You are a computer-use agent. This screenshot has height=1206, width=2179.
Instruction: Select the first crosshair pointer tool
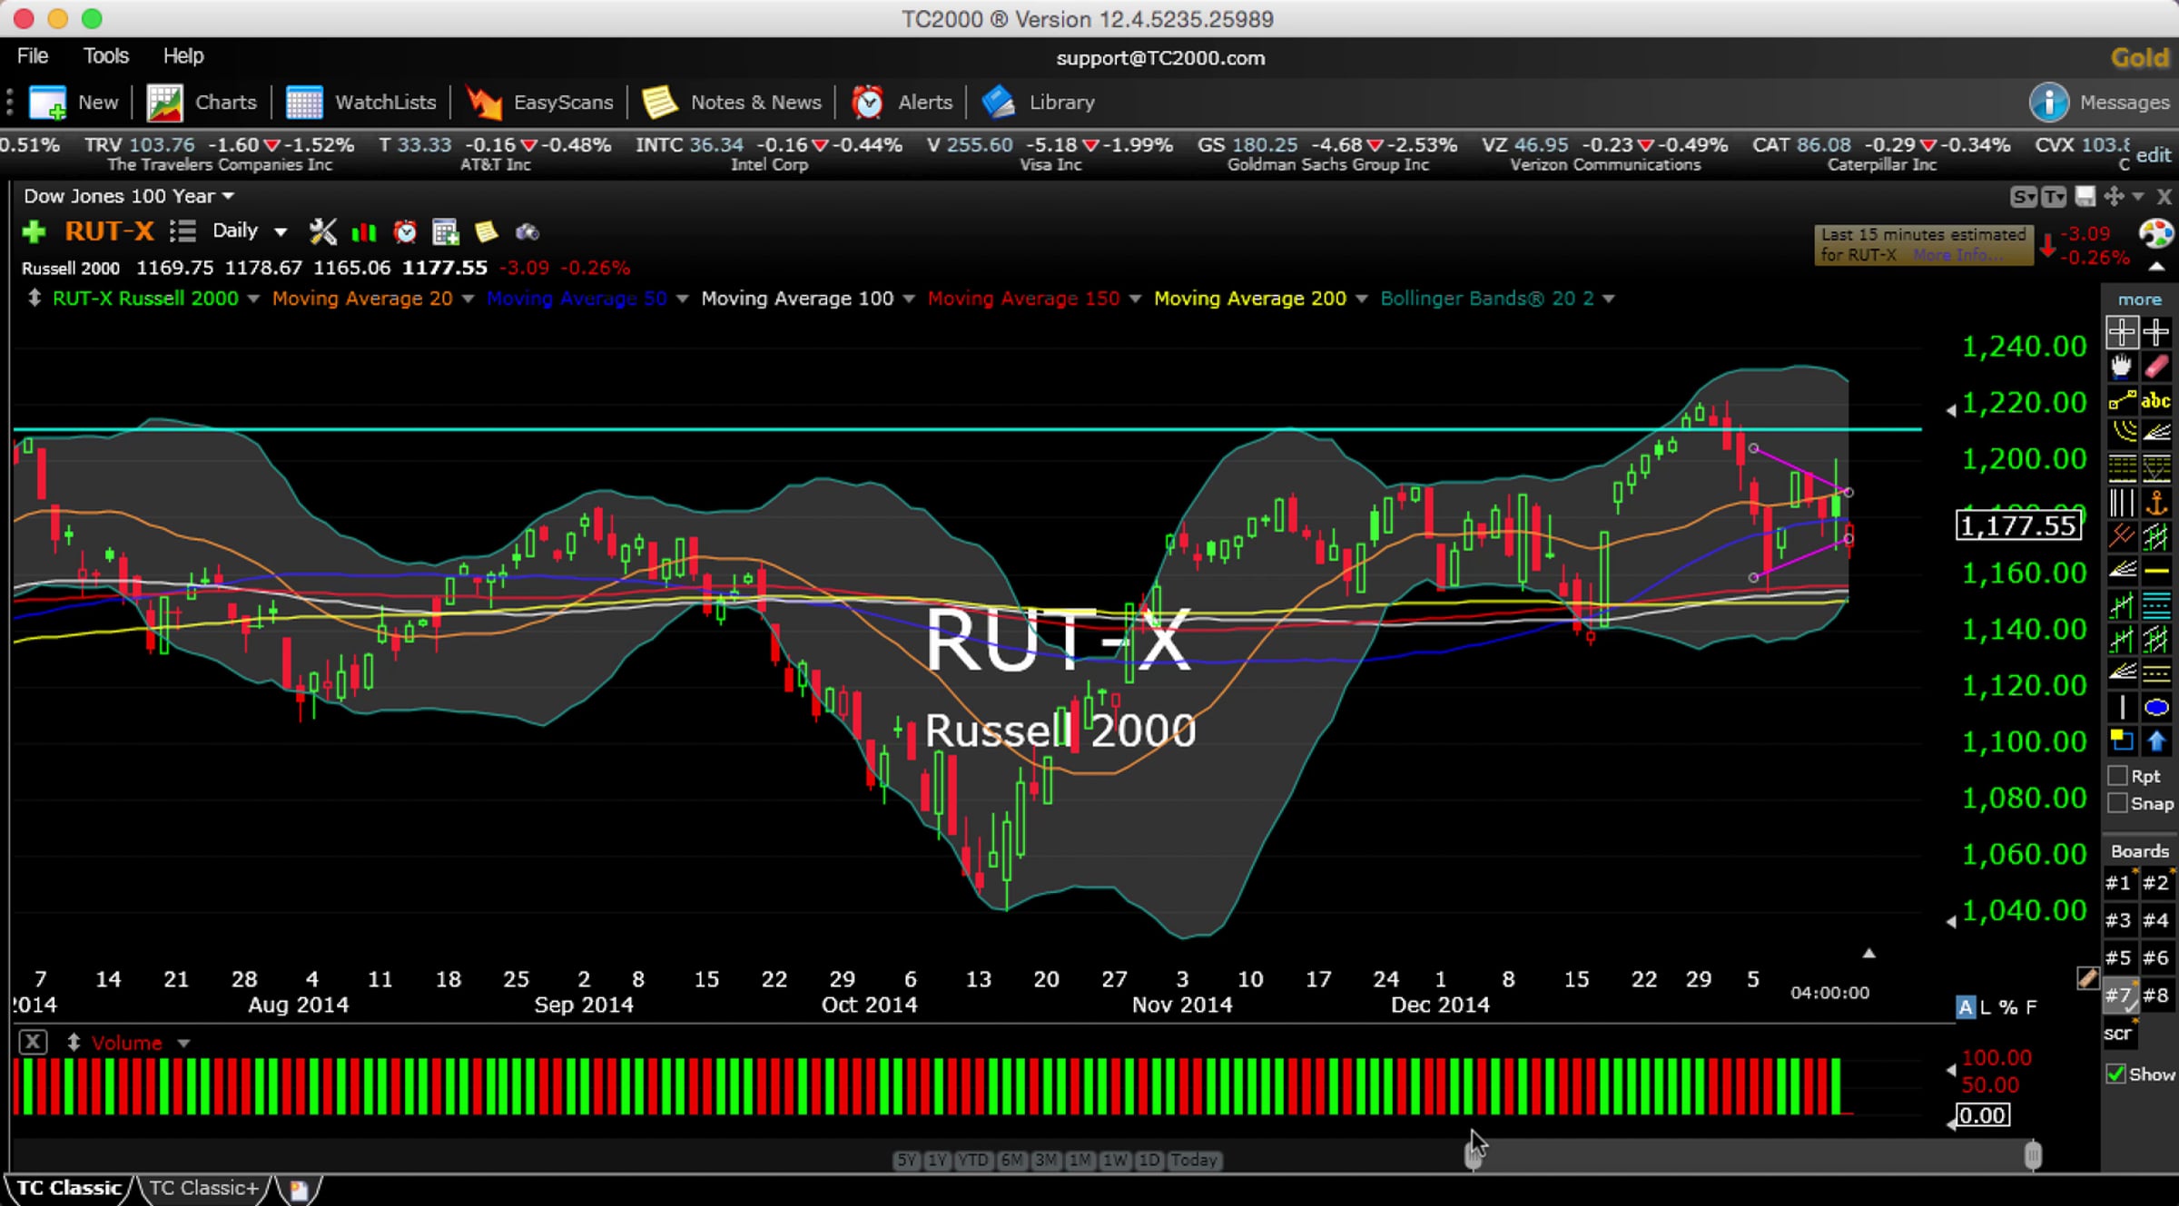(x=2122, y=332)
